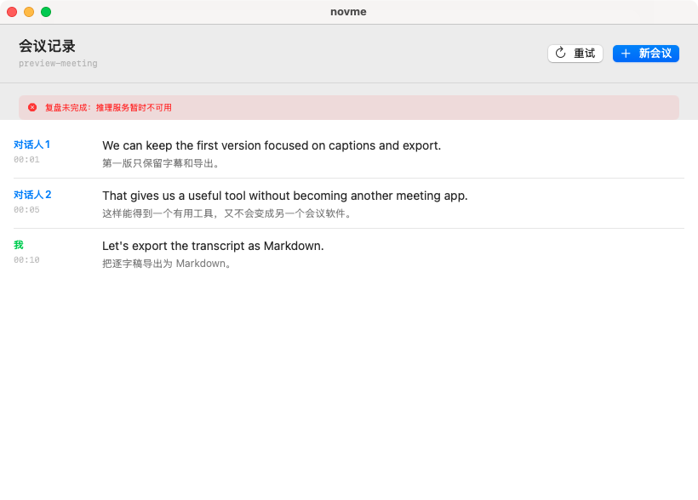Click the 重试 retry button
Screen dimensions: 698x500
click(575, 54)
